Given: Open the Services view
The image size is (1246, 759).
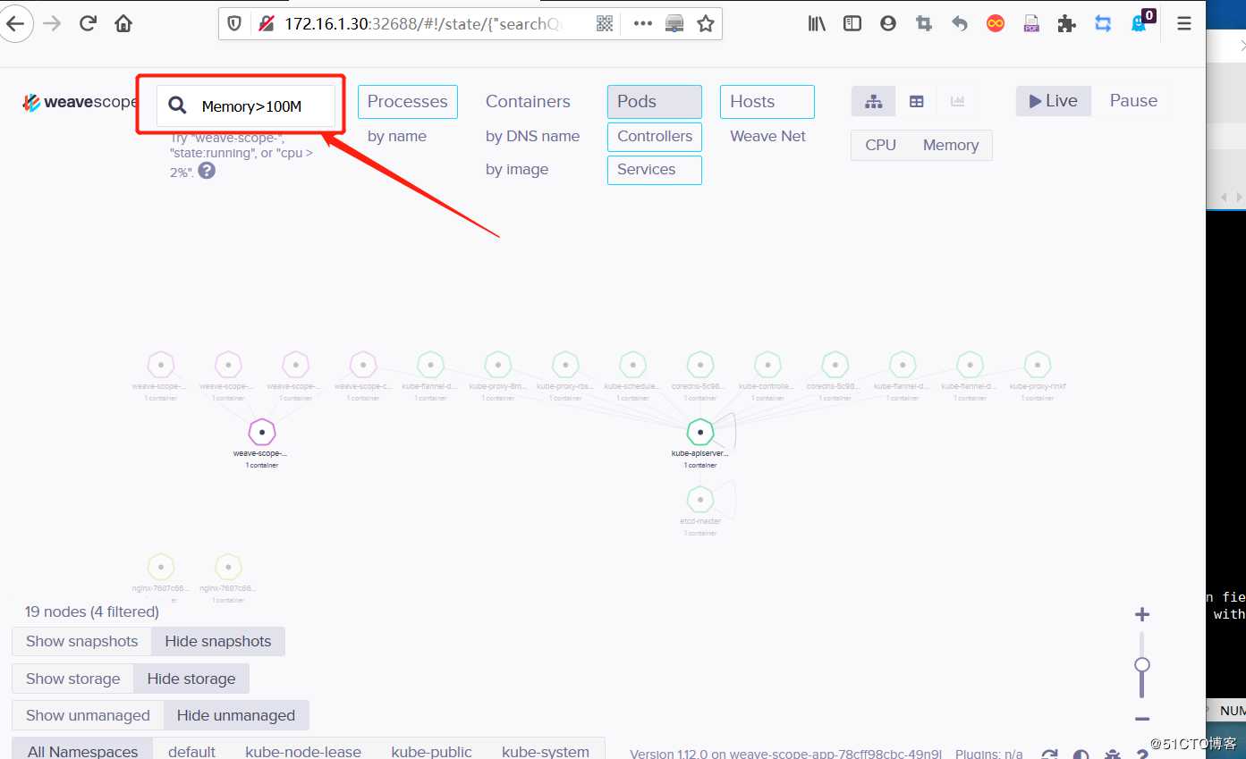Looking at the screenshot, I should [655, 170].
